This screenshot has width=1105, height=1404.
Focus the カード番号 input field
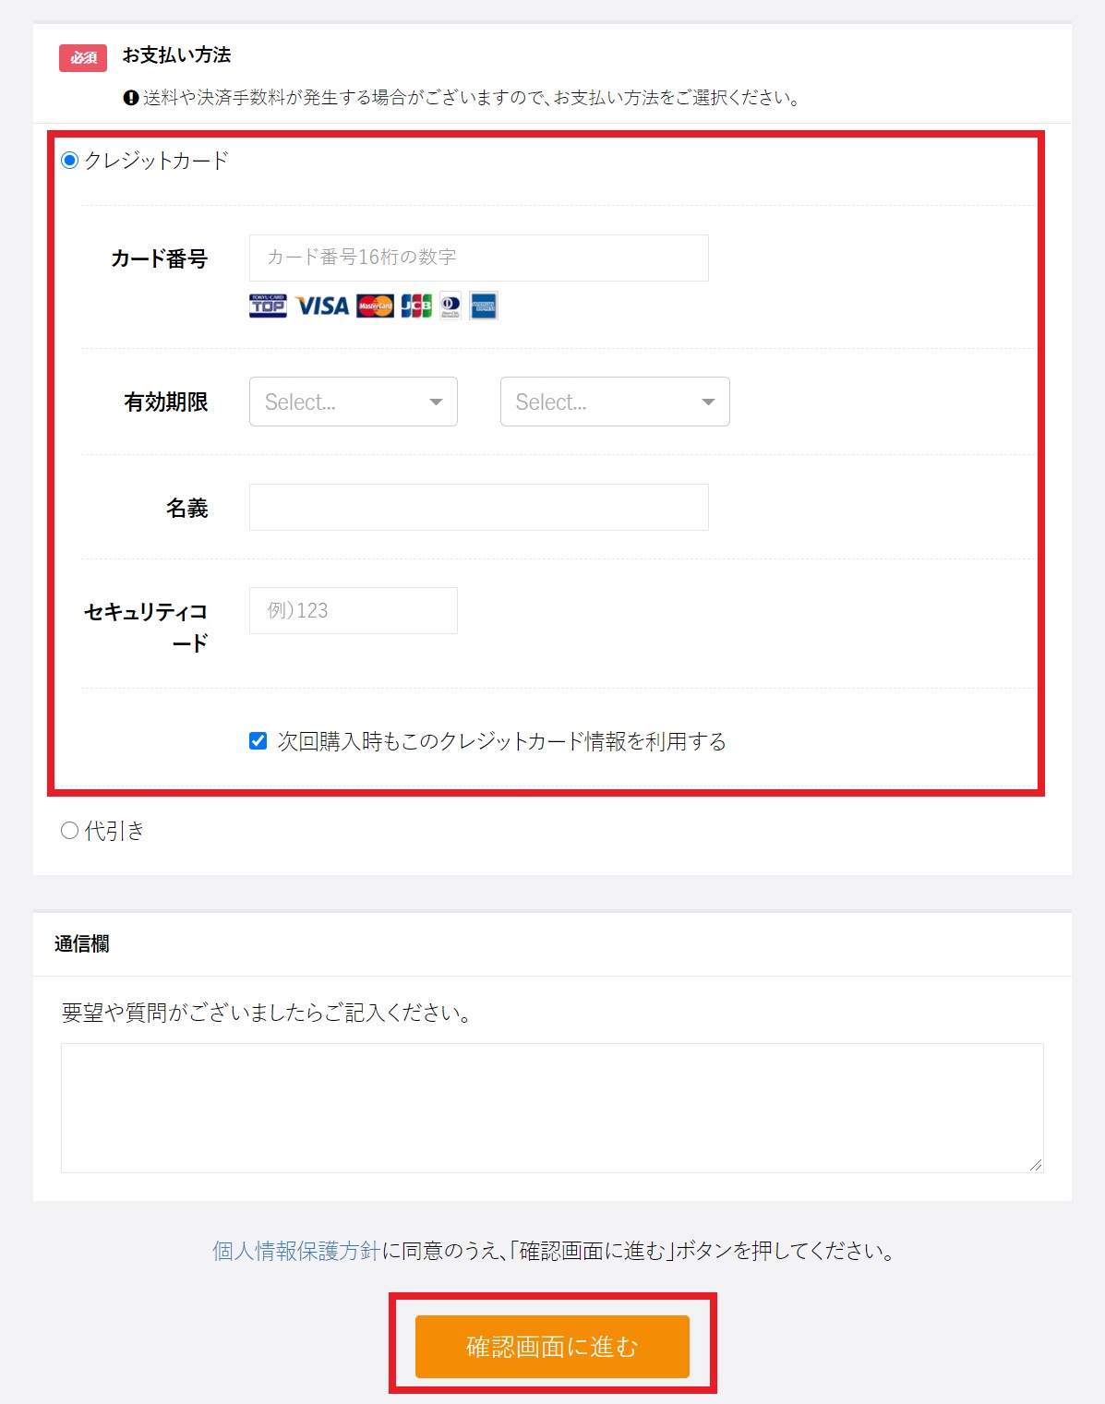(478, 258)
